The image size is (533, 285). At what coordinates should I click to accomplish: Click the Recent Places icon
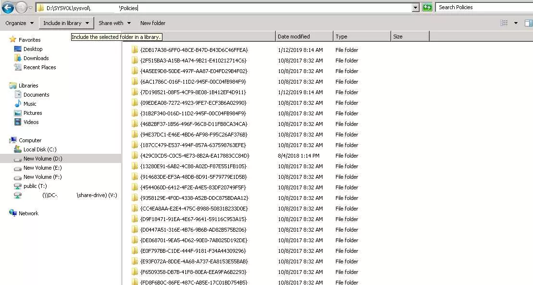[18, 67]
